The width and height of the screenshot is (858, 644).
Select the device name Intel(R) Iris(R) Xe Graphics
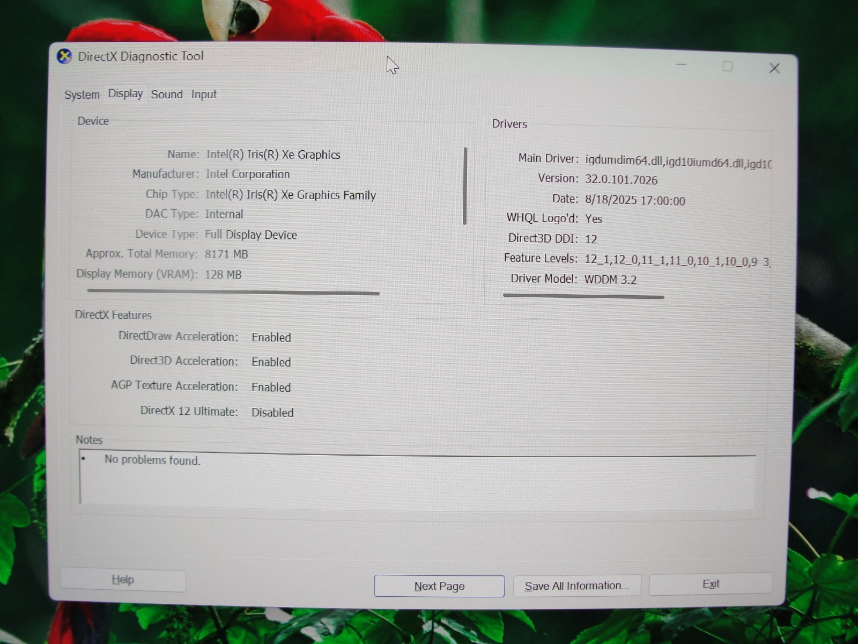(273, 155)
